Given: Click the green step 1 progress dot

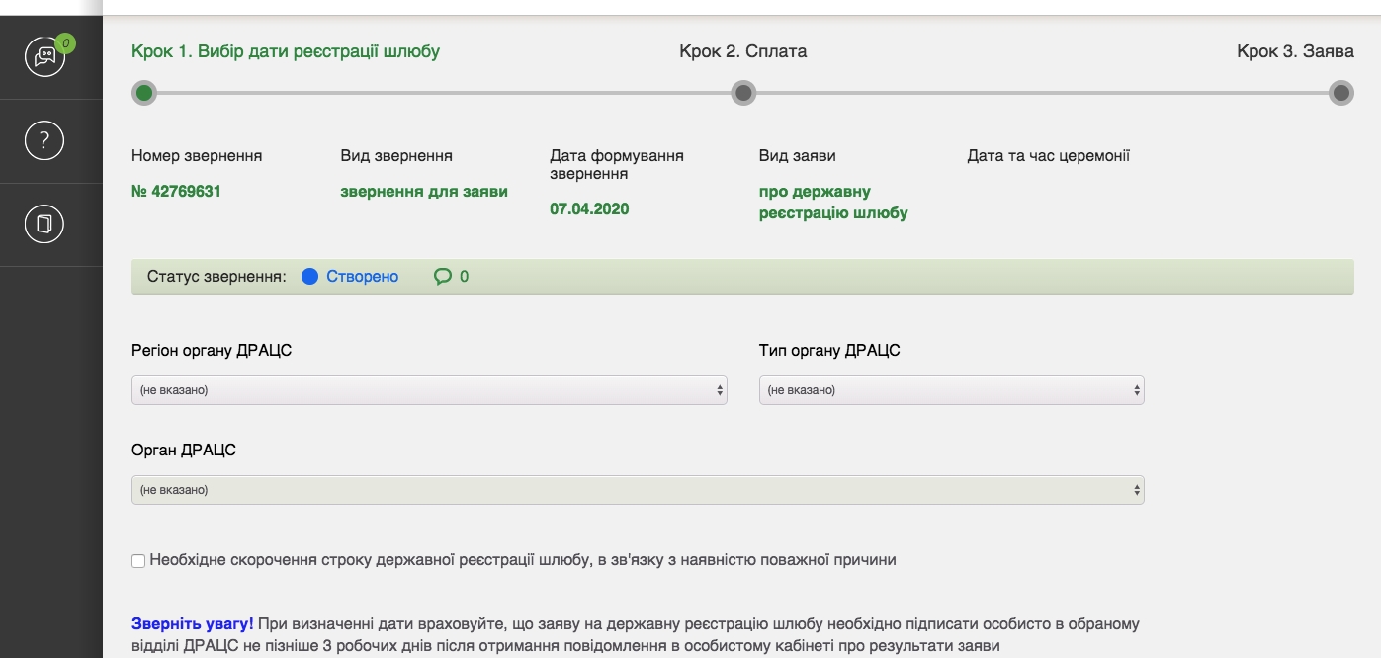Looking at the screenshot, I should [144, 93].
